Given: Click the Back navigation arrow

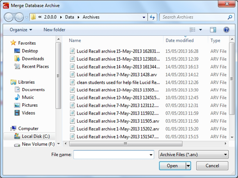Looking at the screenshot, I should 9,17.
